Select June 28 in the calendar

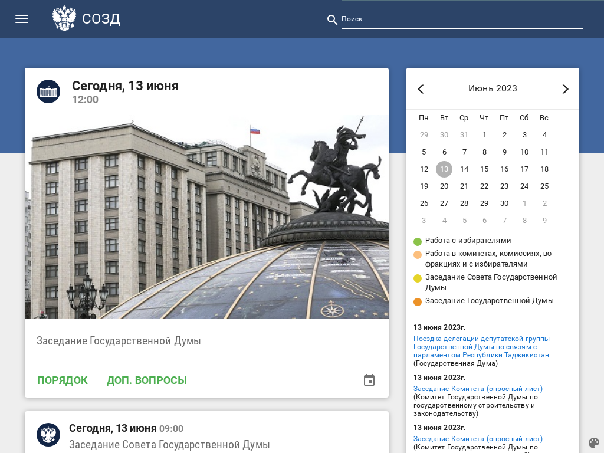tap(464, 203)
